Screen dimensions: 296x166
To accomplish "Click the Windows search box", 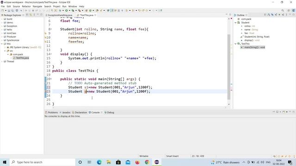I will click(43, 162).
